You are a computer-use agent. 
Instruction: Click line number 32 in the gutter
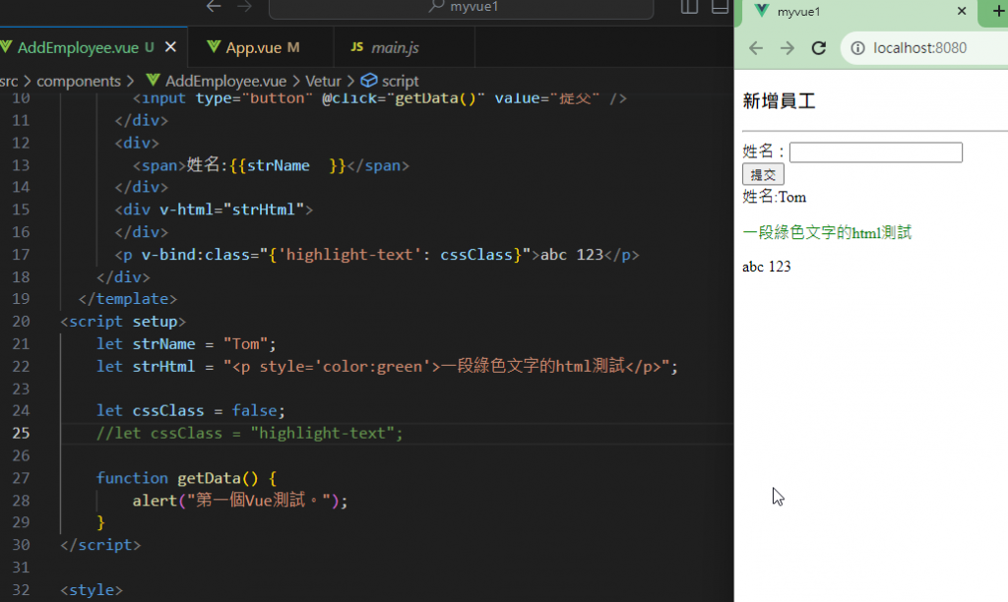(x=21, y=590)
